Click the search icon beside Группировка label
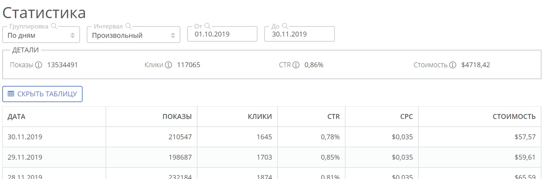This screenshot has height=179, width=546. pyautogui.click(x=54, y=26)
